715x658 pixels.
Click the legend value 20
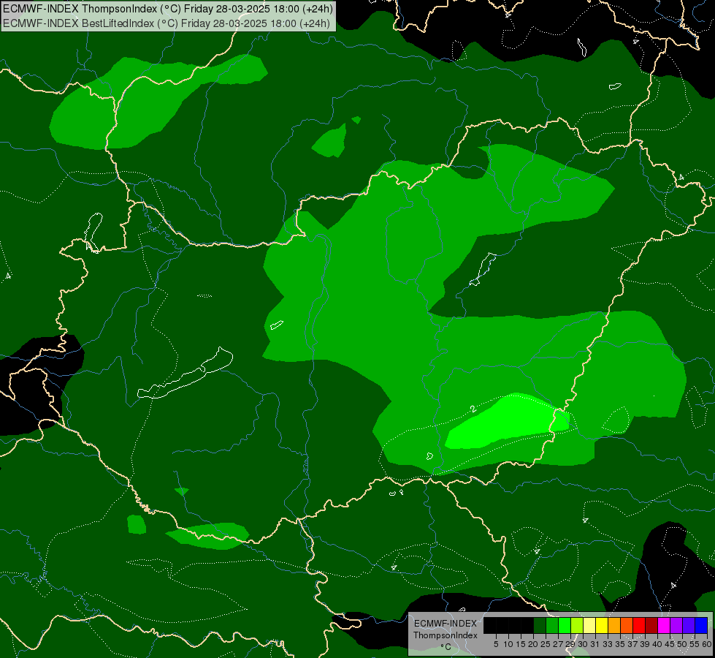tap(533, 644)
